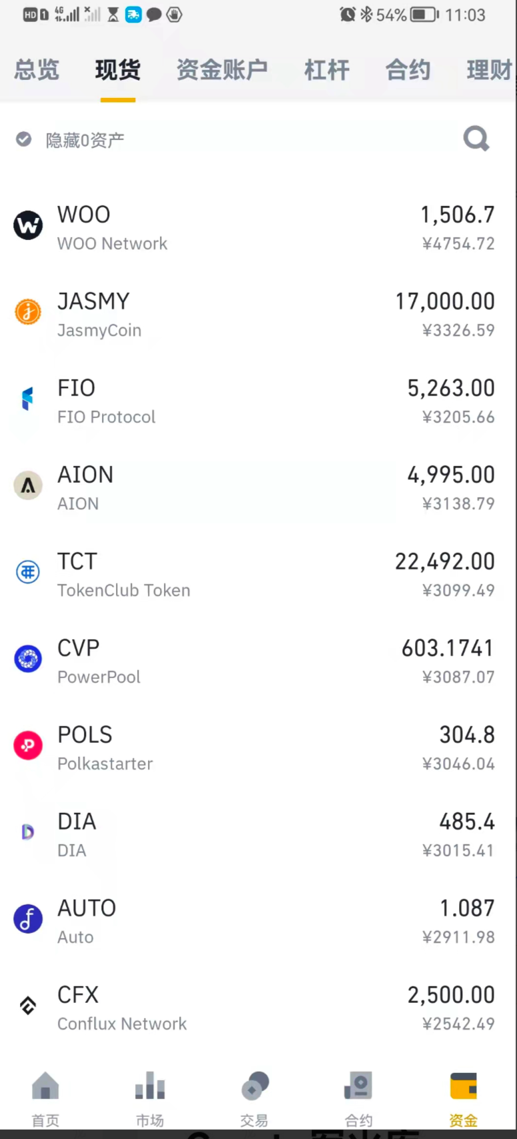Tap the PowerPool CVP logo

click(x=28, y=659)
